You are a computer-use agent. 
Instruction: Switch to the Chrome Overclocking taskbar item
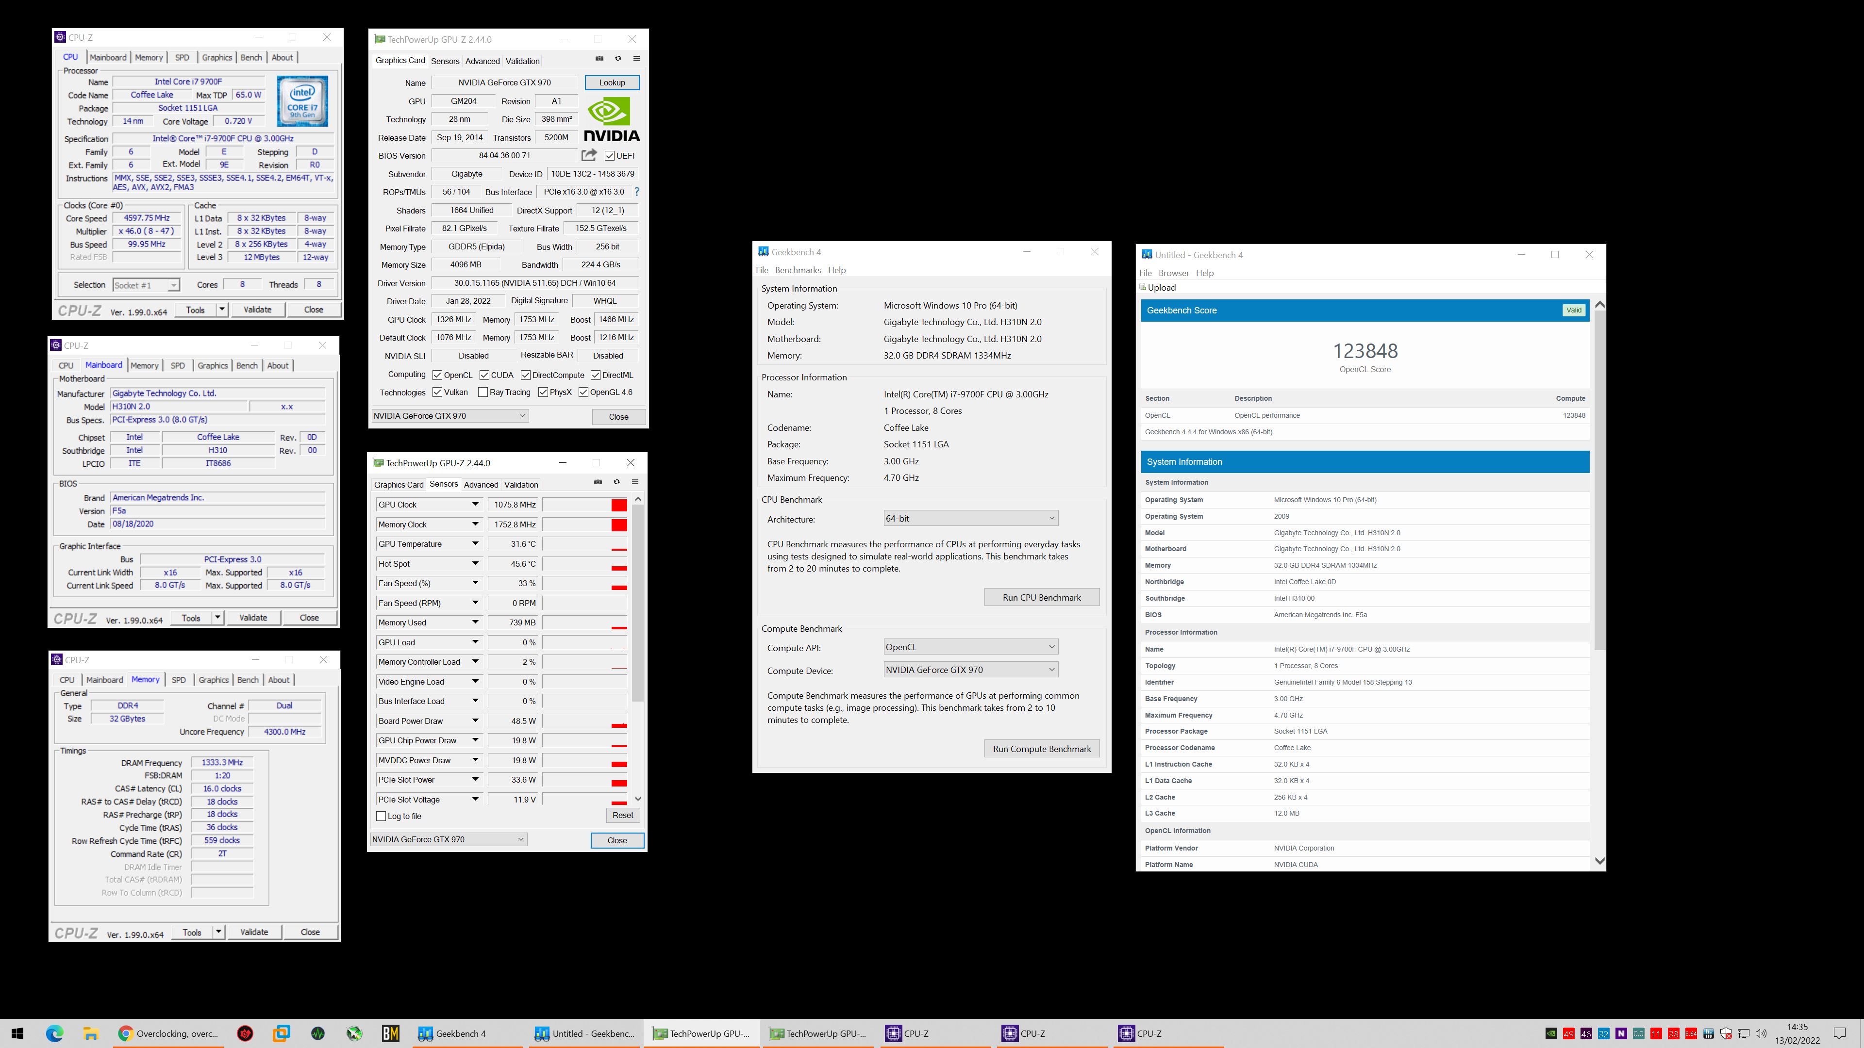169,1033
